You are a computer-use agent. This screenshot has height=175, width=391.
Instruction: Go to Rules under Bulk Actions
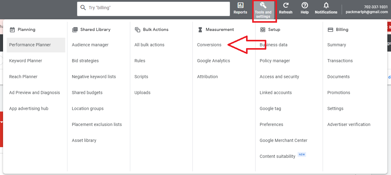coord(140,61)
